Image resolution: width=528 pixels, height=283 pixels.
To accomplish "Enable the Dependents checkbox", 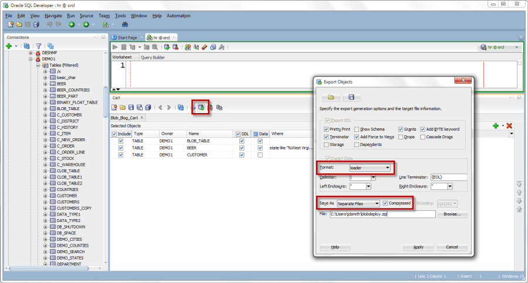I will 357,145.
